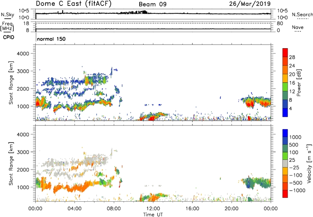Click the '24' tick label on Power colorbar
Image resolution: width=313 pixels, height=217 pixels.
coord(292,66)
